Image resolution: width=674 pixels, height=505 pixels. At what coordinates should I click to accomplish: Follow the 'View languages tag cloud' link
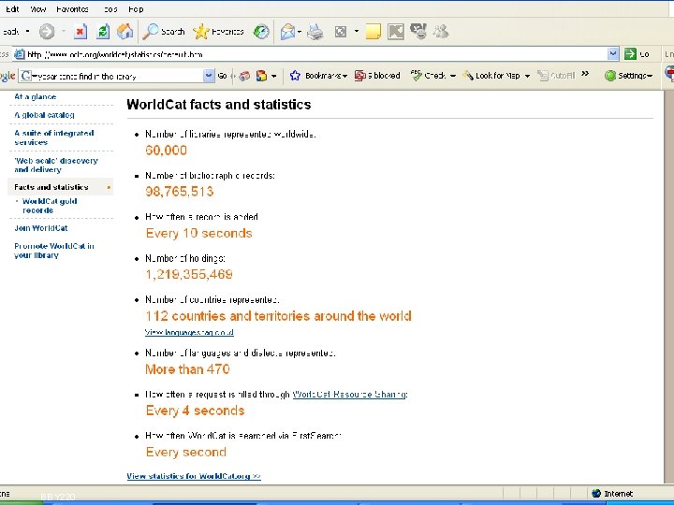pos(189,332)
